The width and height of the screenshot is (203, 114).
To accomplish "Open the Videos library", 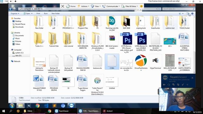I will [x=16, y=44].
